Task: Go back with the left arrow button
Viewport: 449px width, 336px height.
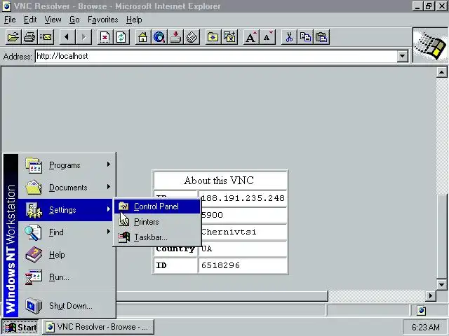Action: pyautogui.click(x=67, y=37)
